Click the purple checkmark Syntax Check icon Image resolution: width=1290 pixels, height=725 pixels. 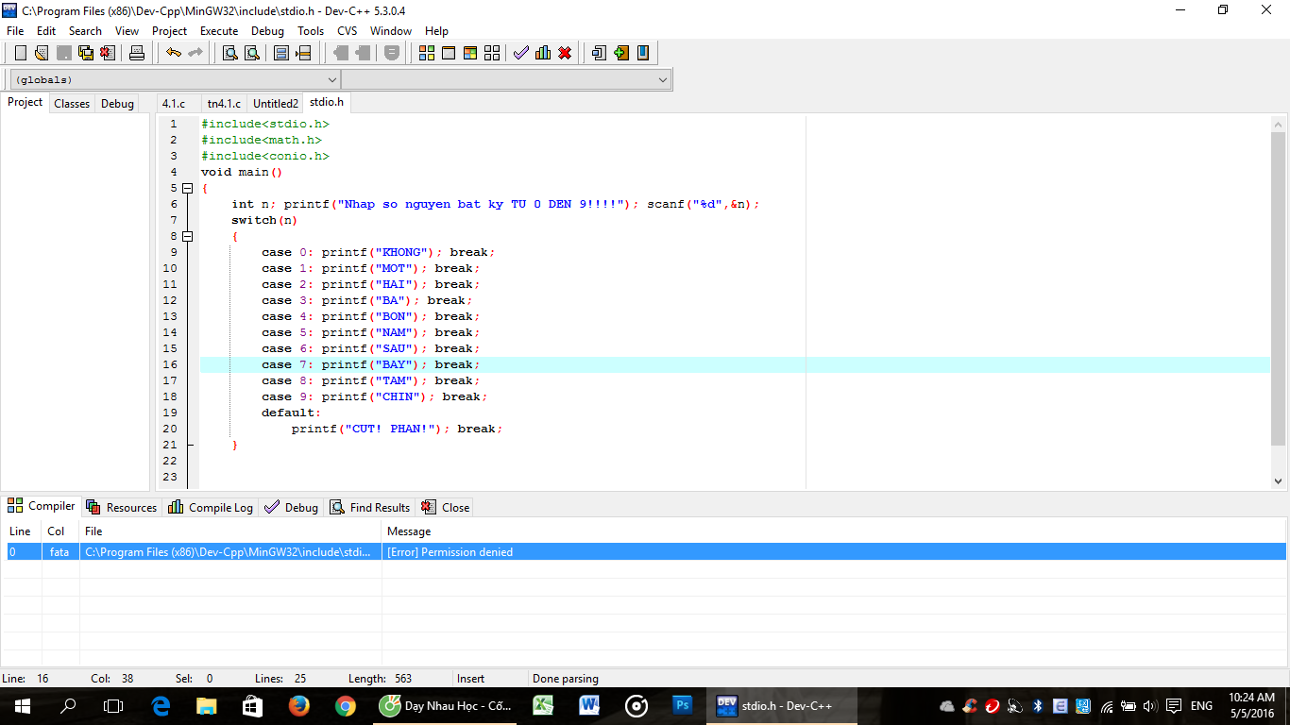pyautogui.click(x=520, y=53)
